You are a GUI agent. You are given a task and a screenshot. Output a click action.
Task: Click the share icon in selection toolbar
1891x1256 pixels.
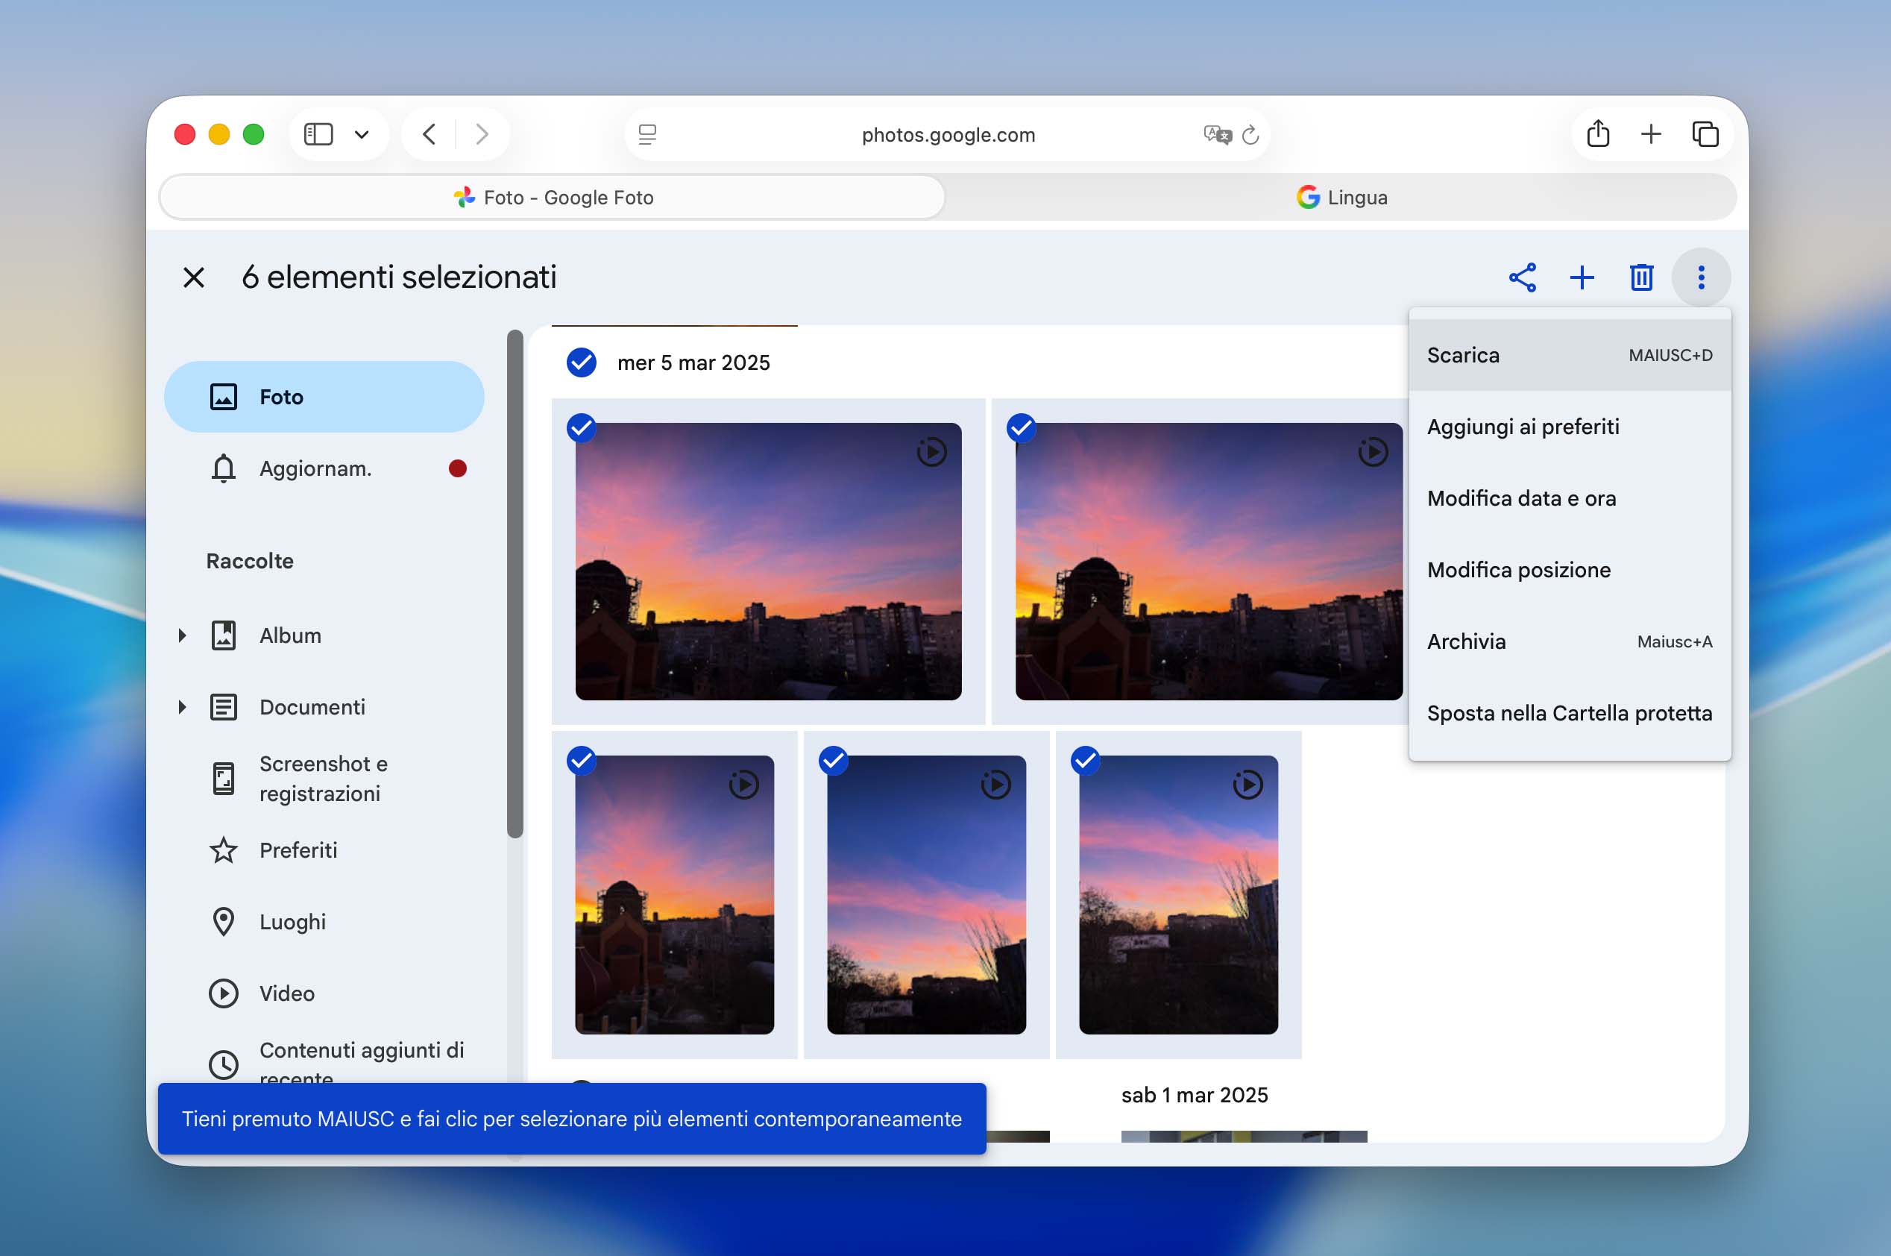point(1522,278)
